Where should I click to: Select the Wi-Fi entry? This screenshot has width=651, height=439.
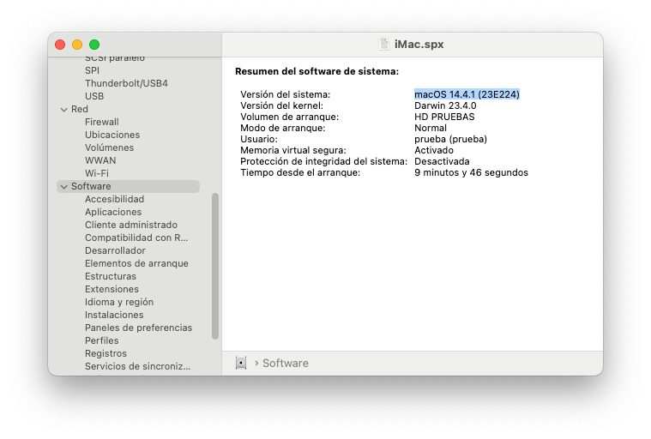[97, 173]
